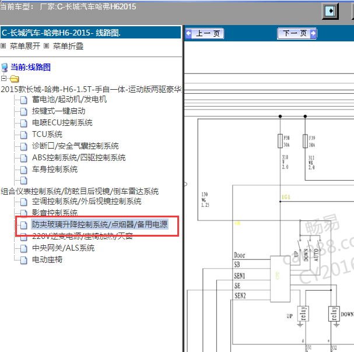Click the computer icon beside 当前:线路图

point(4,68)
